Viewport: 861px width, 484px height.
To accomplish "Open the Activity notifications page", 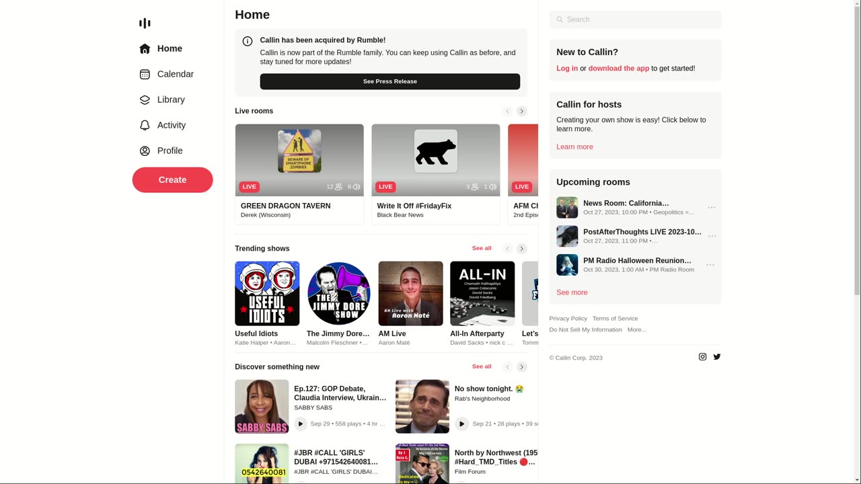I will [162, 125].
